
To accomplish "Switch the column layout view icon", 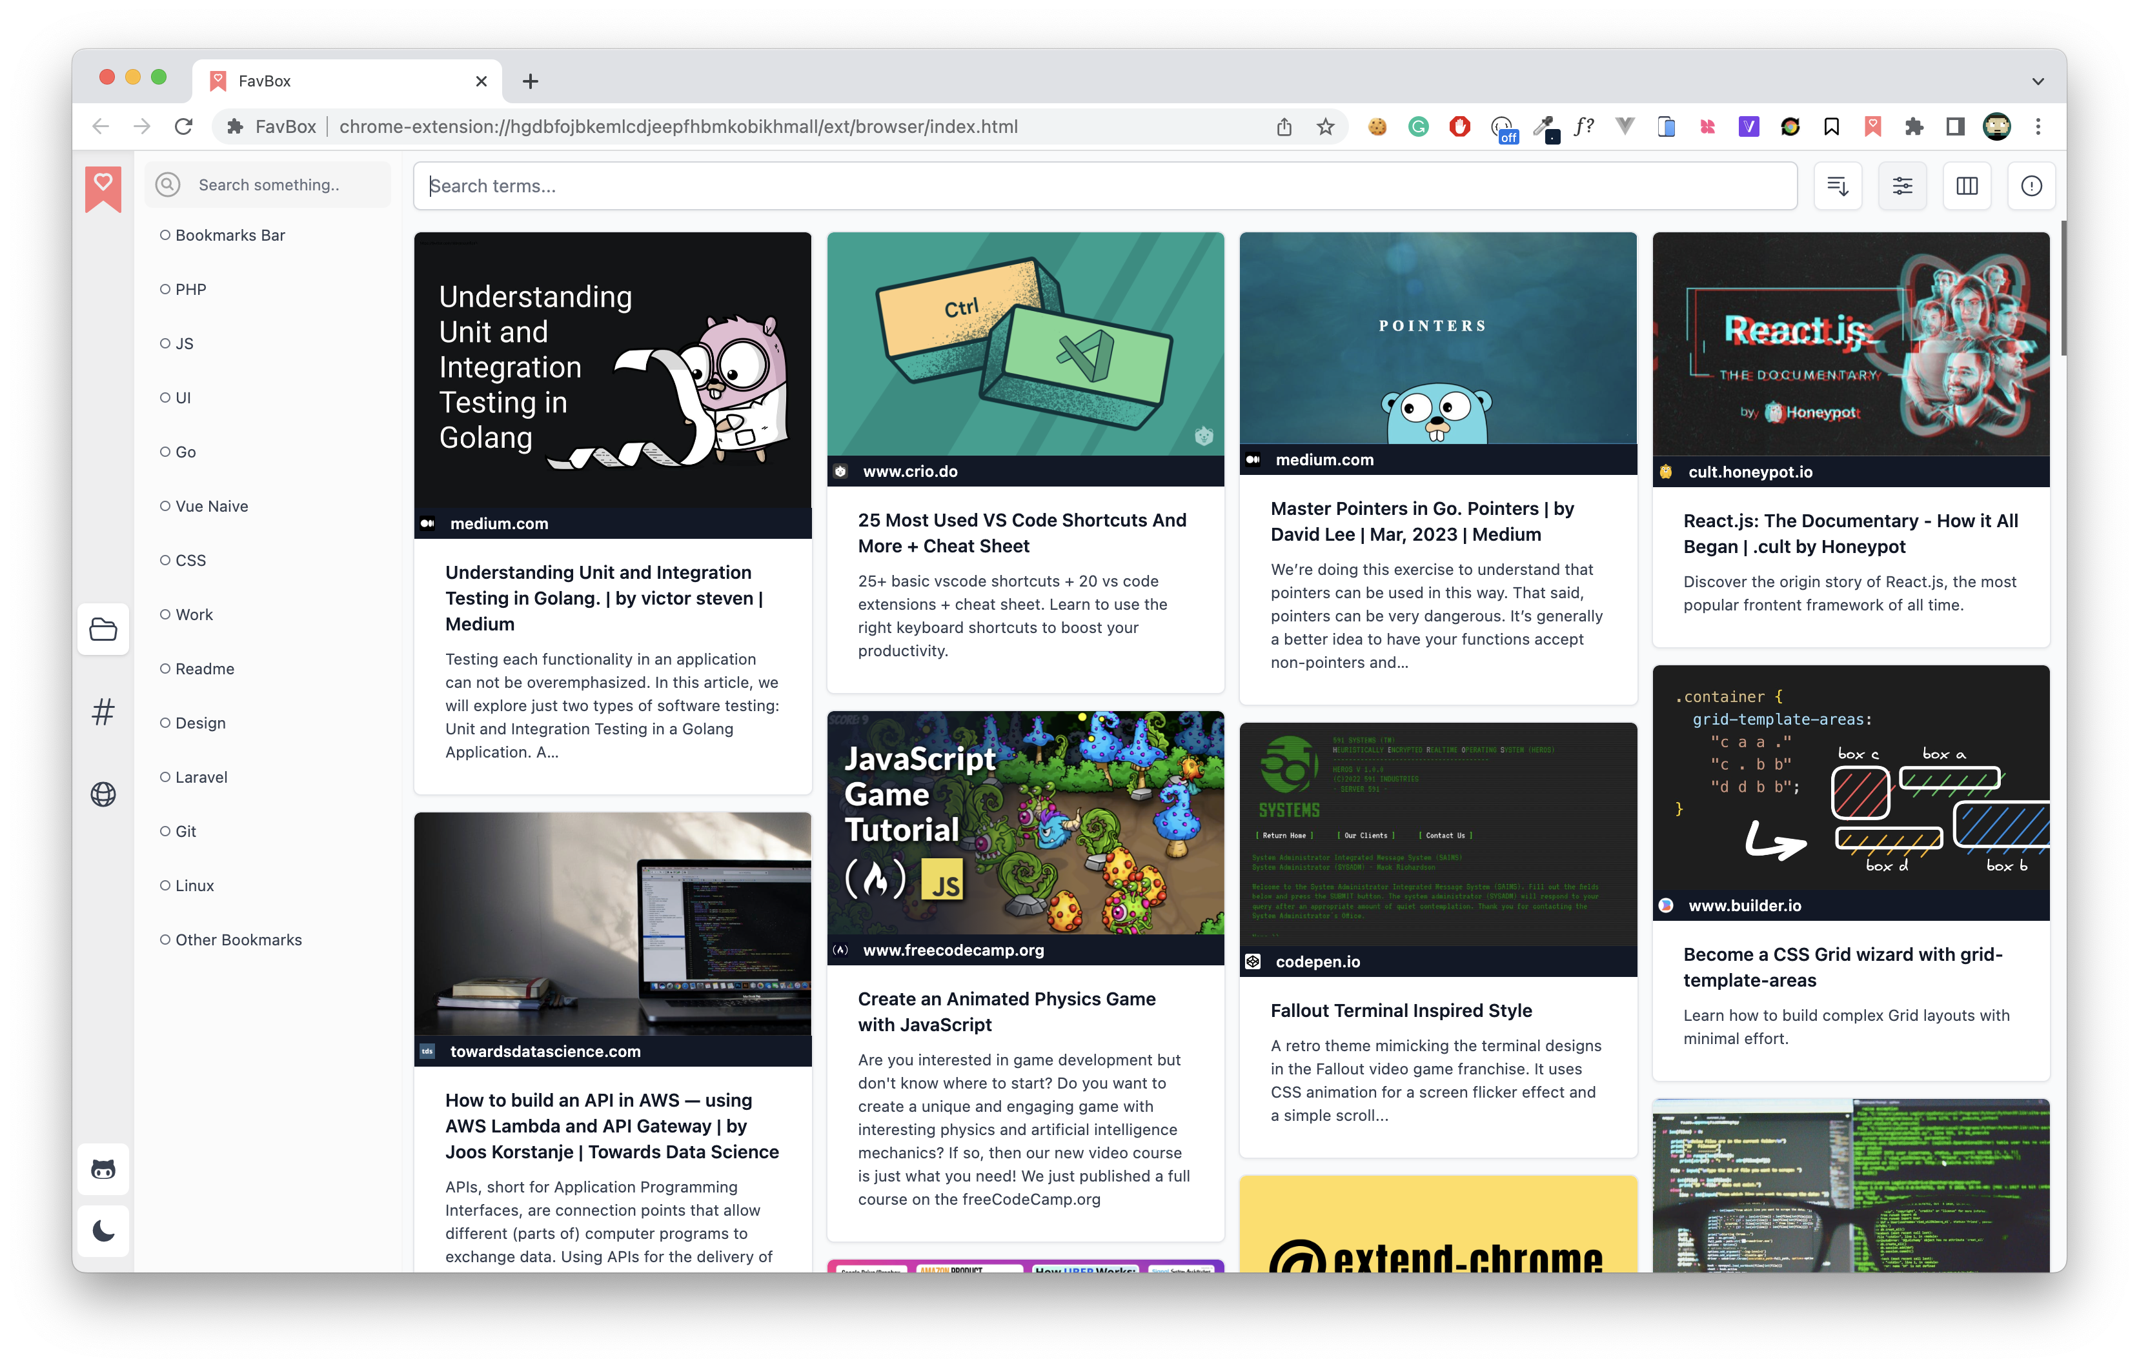I will point(1967,186).
